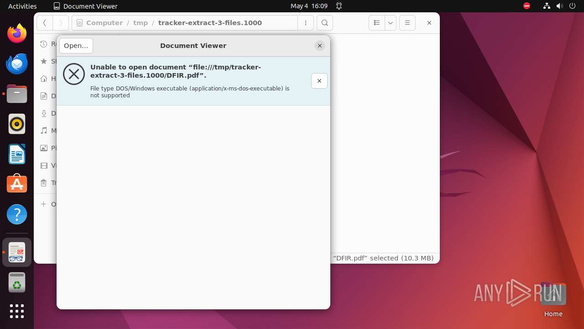The height and width of the screenshot is (329, 584).
Task: Click the notification bell icon in the top bar
Action: [x=339, y=6]
